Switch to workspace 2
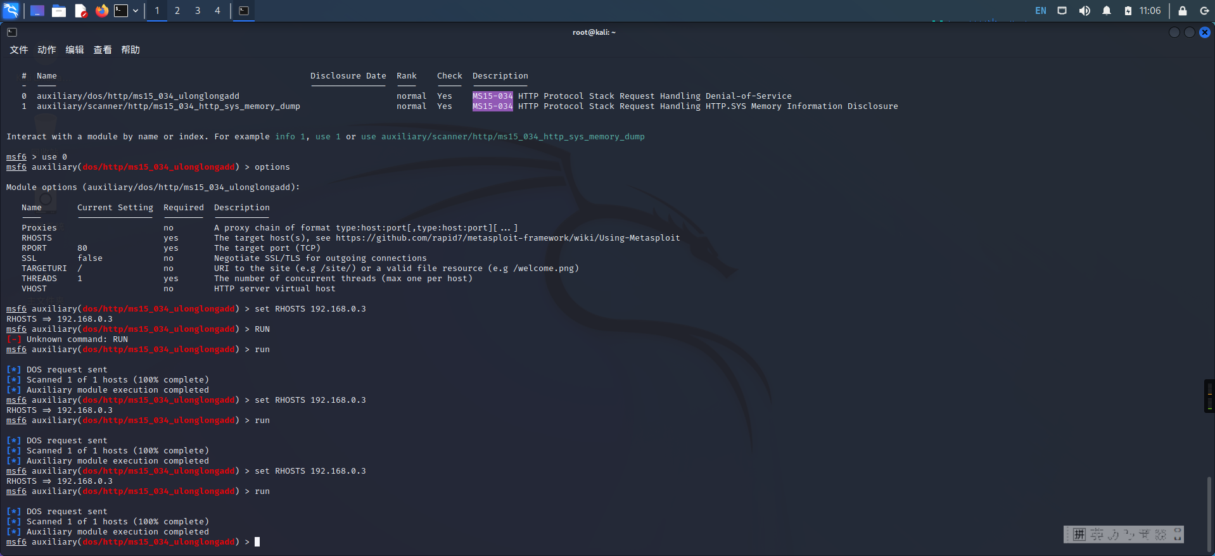 point(177,11)
